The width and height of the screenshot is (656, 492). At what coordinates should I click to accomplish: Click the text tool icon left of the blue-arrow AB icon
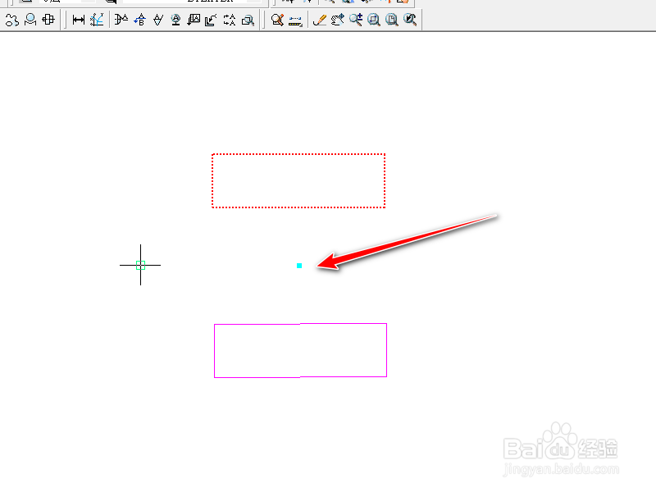[121, 20]
